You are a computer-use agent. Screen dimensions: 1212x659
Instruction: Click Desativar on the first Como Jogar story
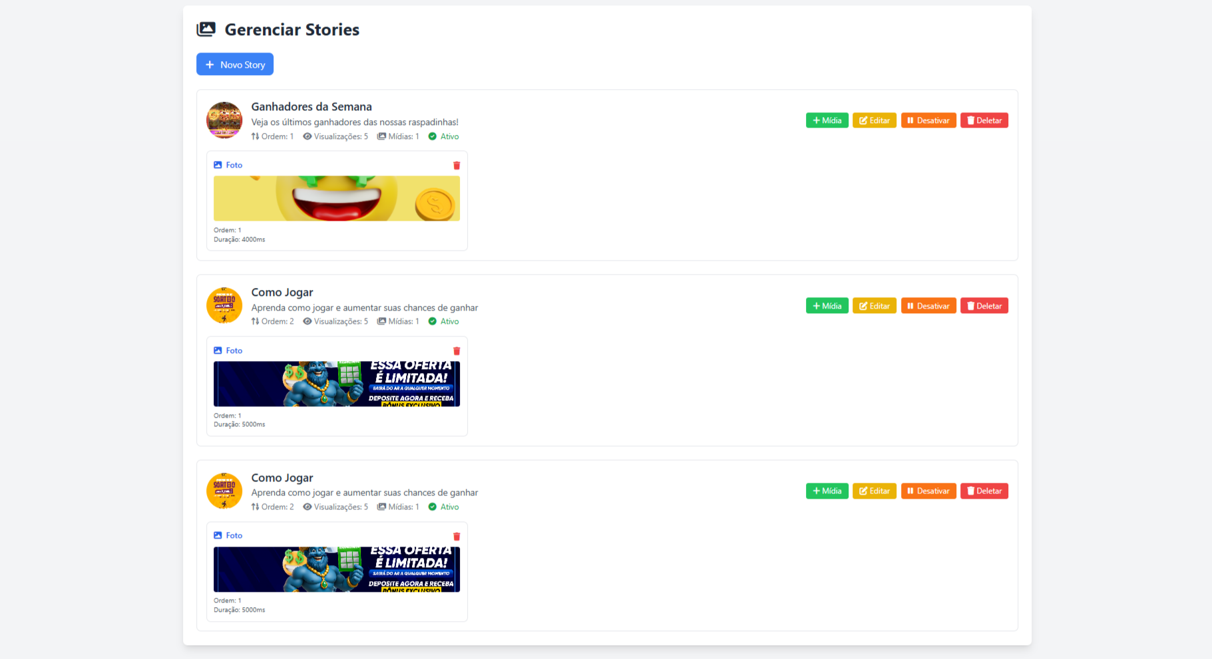[928, 306]
